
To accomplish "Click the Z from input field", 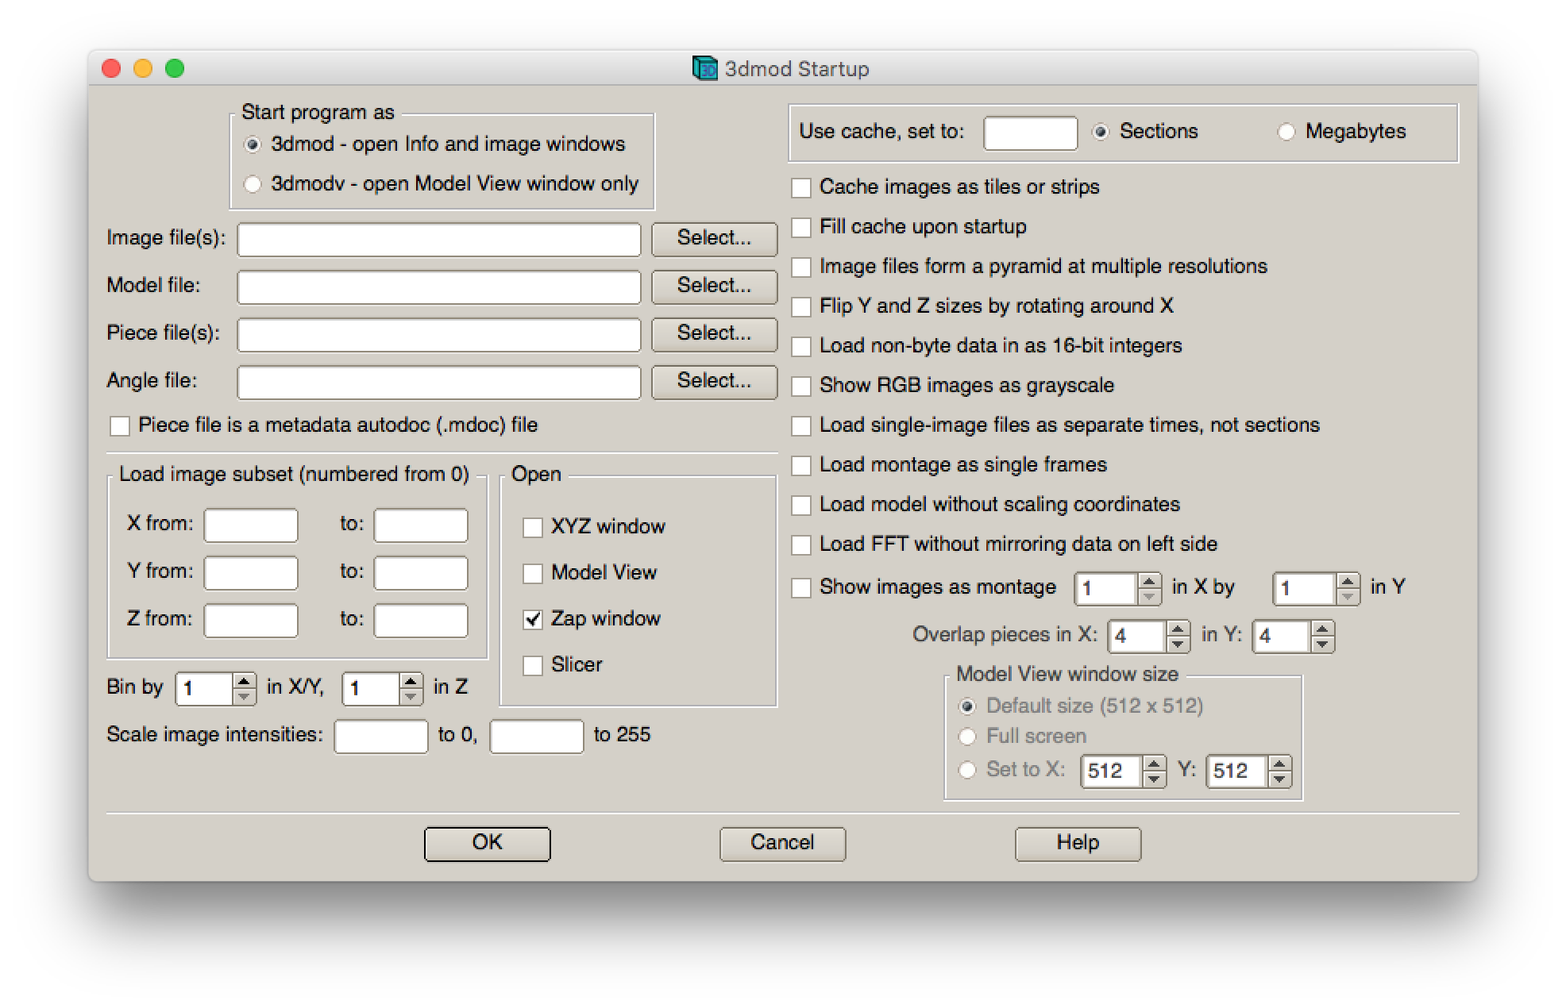I will click(251, 620).
